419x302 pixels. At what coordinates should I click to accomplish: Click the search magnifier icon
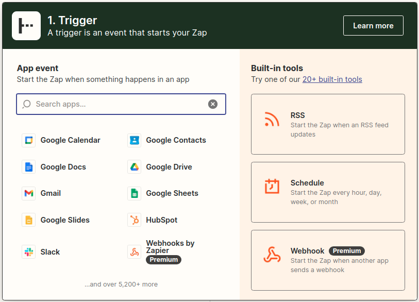[26, 104]
